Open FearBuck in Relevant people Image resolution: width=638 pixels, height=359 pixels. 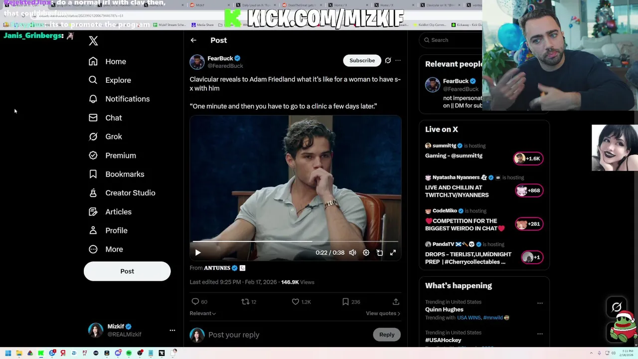pyautogui.click(x=456, y=81)
